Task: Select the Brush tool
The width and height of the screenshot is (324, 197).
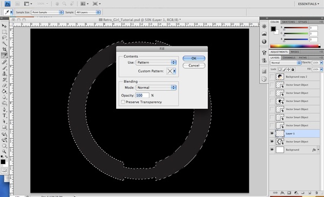Action: click(4, 68)
